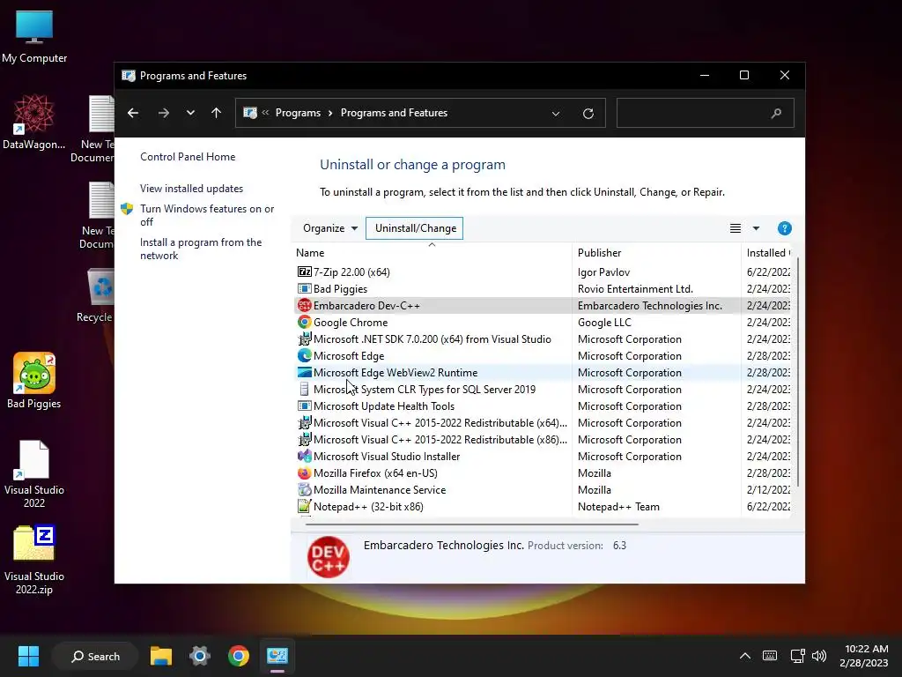Select Bad Piggies desktop shortcut
This screenshot has width=902, height=677.
(x=34, y=381)
